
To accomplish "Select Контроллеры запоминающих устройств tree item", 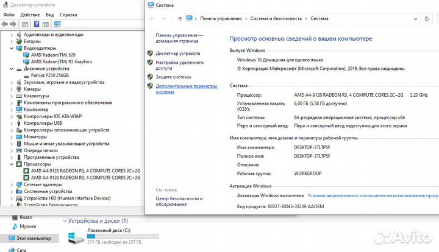I will click(x=66, y=130).
